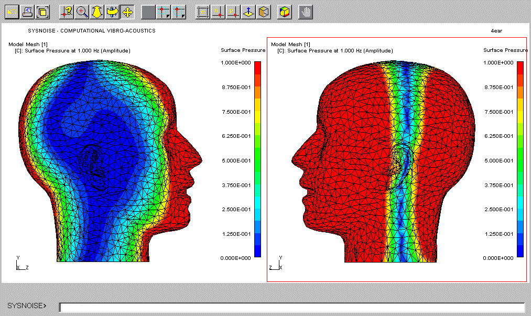Click the hand stop icon
531x316 pixels.
(x=306, y=12)
